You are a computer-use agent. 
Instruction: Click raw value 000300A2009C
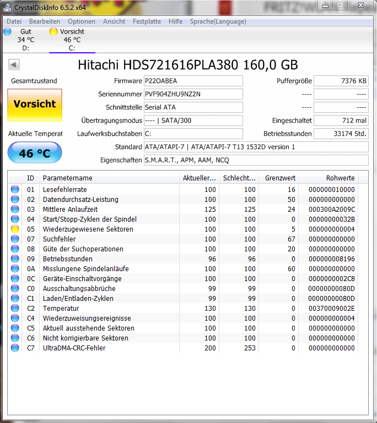click(332, 210)
